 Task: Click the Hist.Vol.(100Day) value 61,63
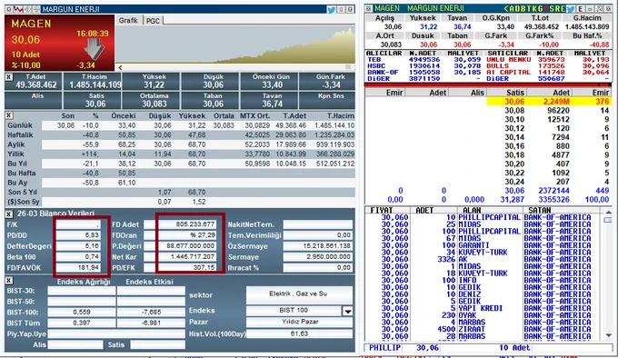pos(299,333)
